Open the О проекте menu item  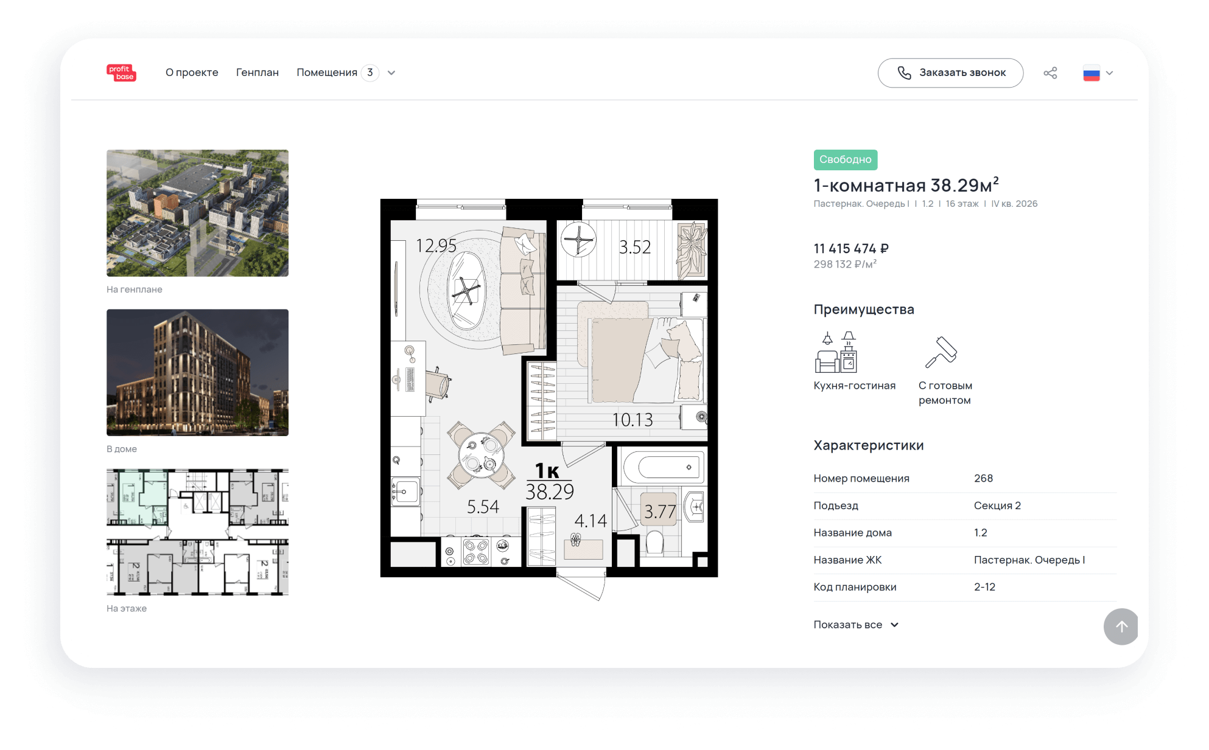192,72
